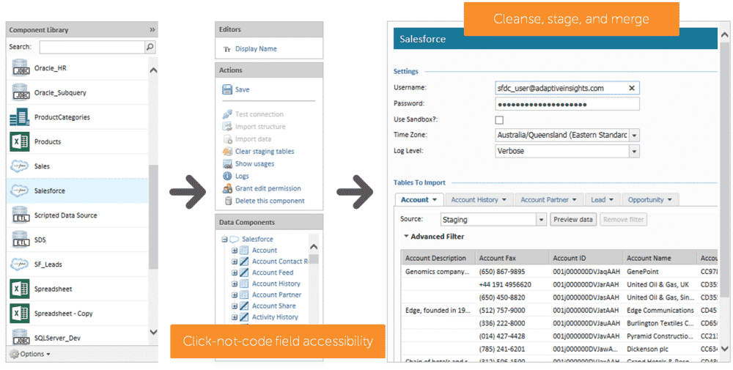This screenshot has height=370, width=733.
Task: Collapse the Salesforce data components tree
Action: pos(224,240)
